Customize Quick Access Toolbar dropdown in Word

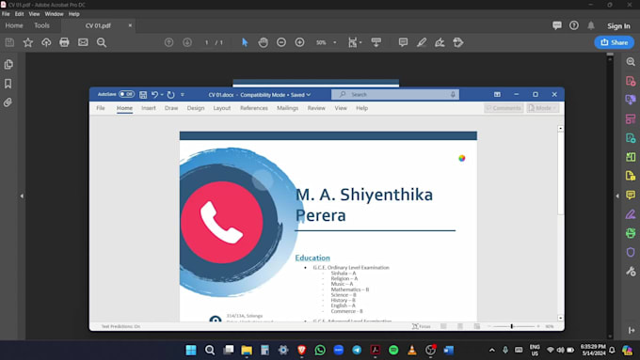click(x=183, y=95)
